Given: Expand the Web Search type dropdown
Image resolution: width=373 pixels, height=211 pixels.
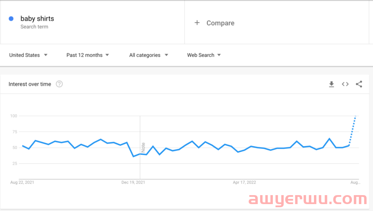Looking at the screenshot, I should (x=204, y=55).
